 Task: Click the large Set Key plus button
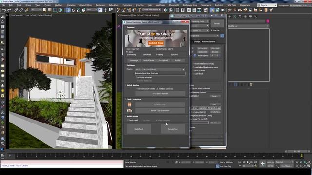[x=263, y=164]
